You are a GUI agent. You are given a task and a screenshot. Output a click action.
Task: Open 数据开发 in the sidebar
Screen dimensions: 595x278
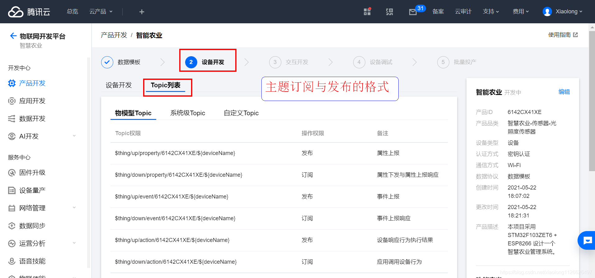point(32,119)
